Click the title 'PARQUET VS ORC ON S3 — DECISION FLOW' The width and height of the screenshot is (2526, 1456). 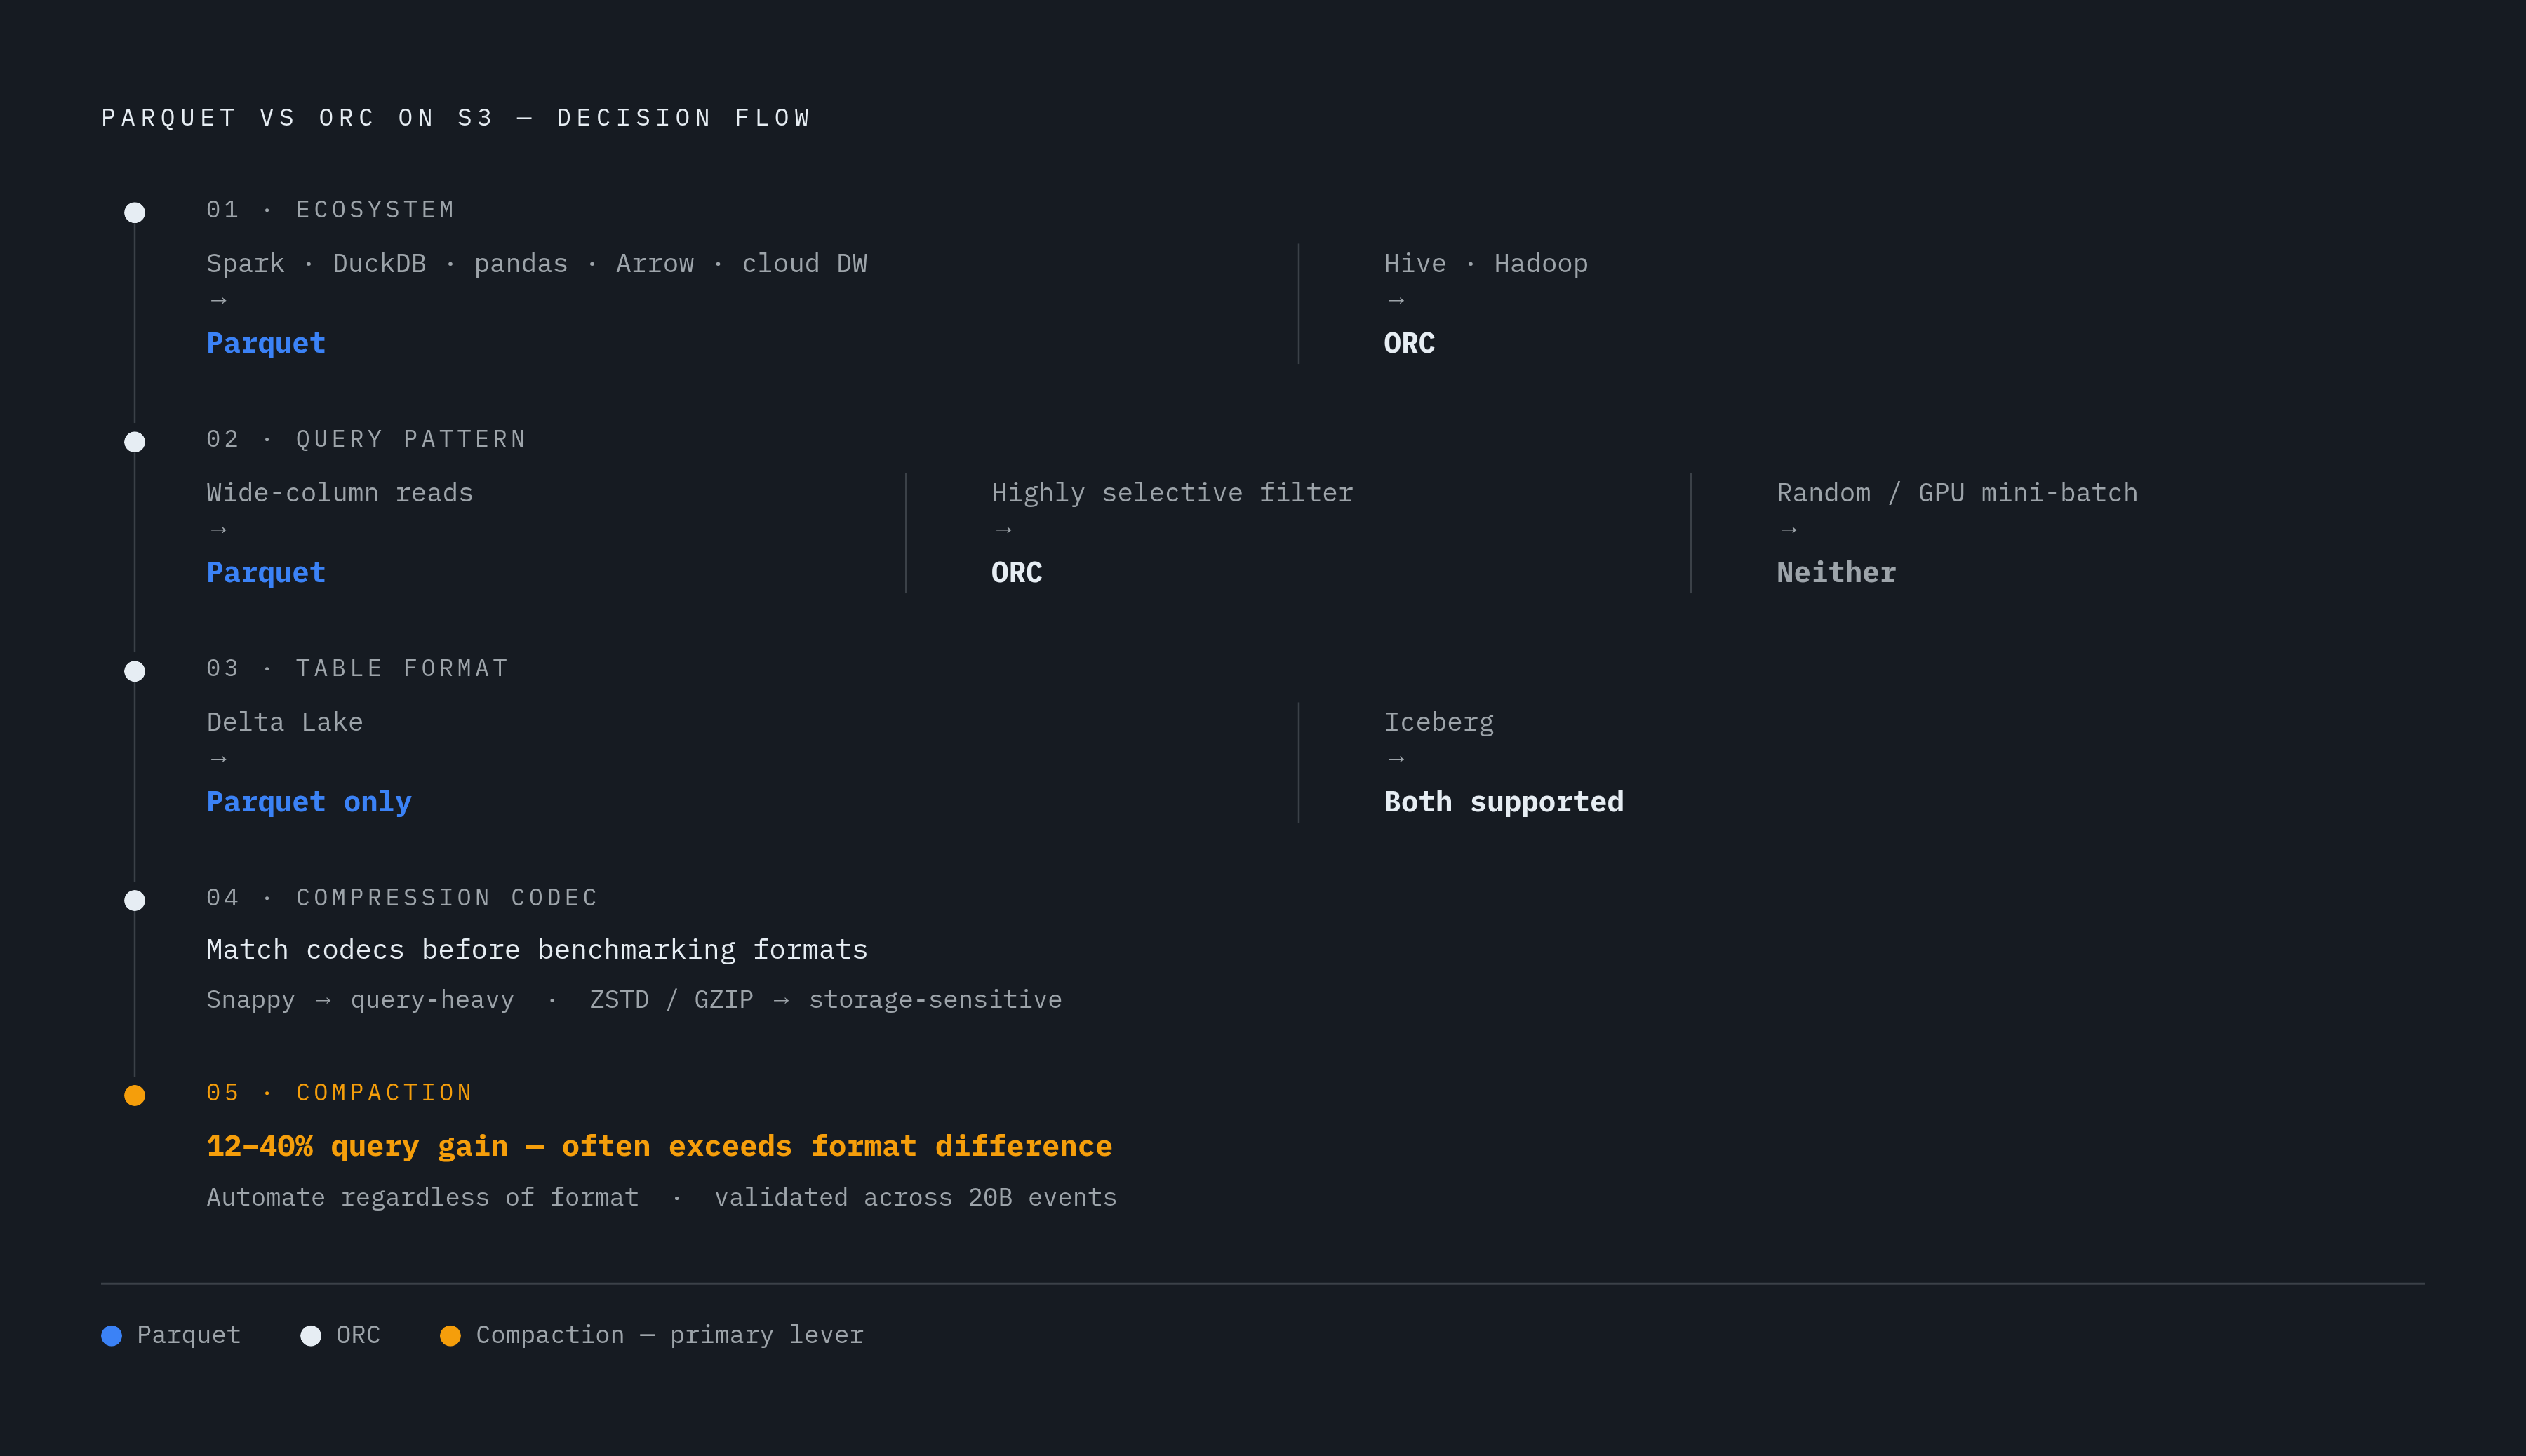click(x=456, y=118)
